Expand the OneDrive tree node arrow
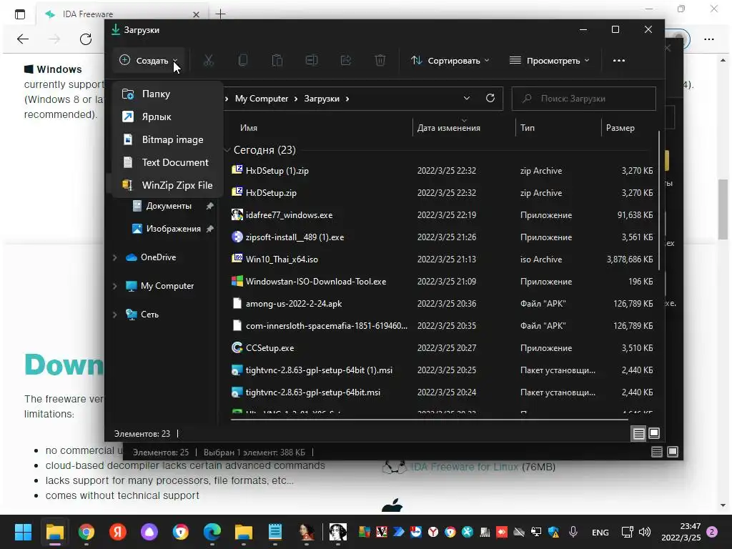The width and height of the screenshot is (732, 549). (x=115, y=257)
